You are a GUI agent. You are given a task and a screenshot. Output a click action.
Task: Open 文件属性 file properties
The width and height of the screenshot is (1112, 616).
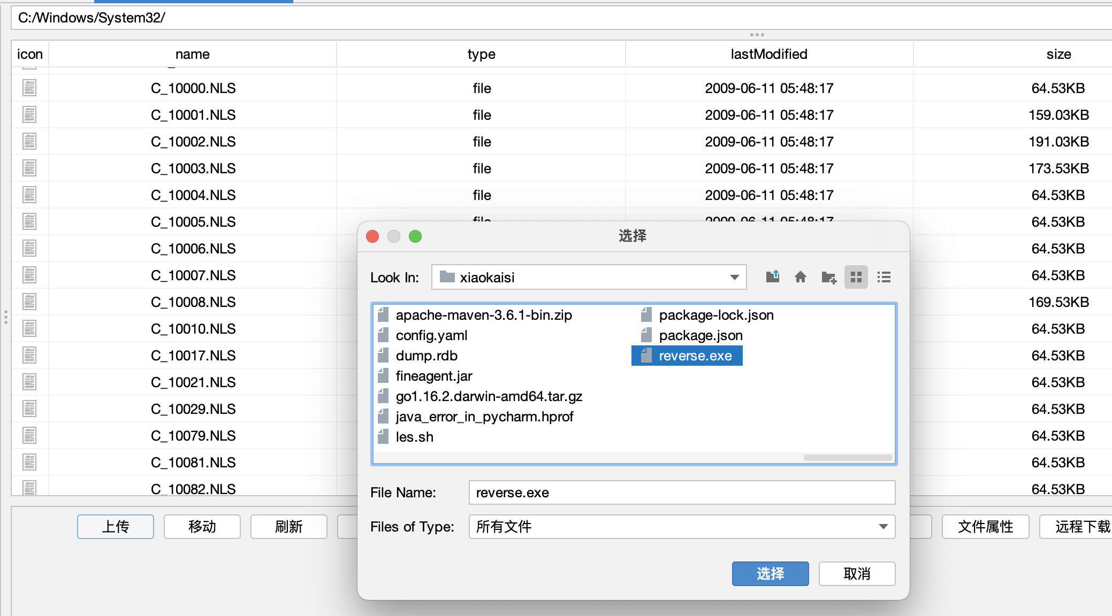point(985,527)
